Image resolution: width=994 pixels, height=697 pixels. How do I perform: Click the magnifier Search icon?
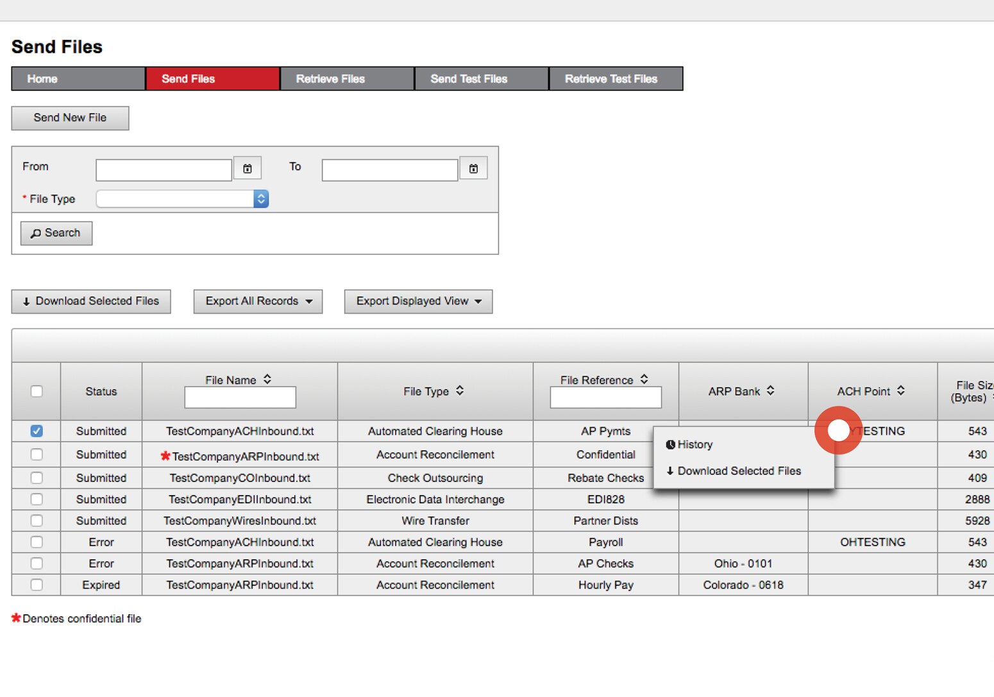[x=37, y=233]
